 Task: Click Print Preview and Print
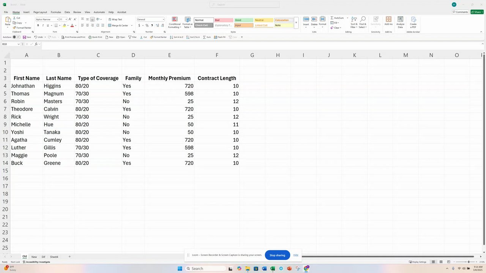click(x=73, y=37)
